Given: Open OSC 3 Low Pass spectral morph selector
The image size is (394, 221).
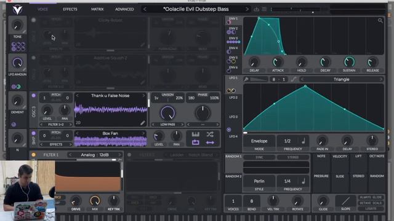Looking at the screenshot, I should point(167,124).
